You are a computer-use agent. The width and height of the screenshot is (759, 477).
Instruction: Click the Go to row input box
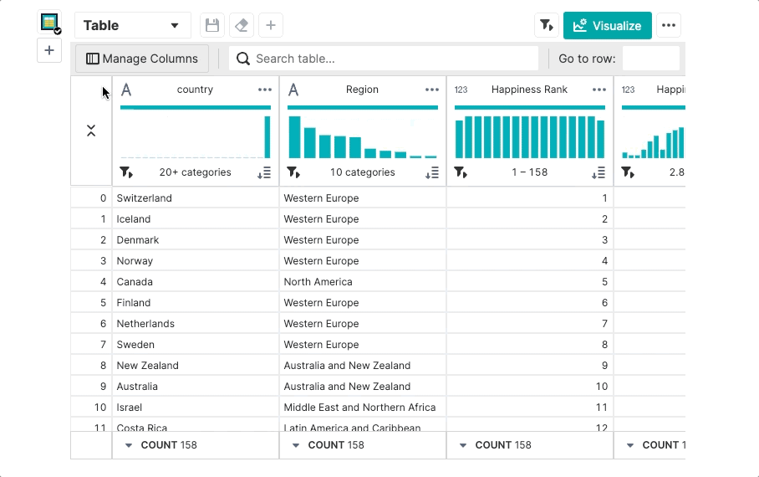650,59
